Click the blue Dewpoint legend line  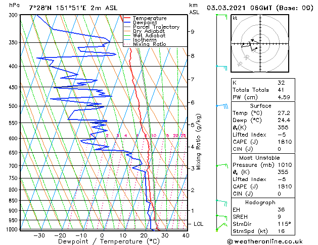click(x=127, y=22)
